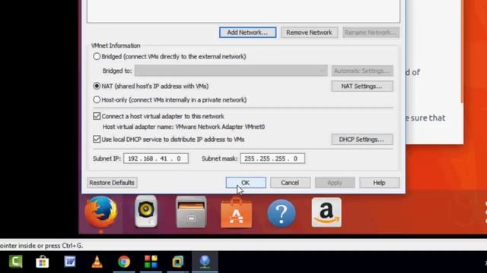Click the VMnet Information group label

[x=116, y=45]
